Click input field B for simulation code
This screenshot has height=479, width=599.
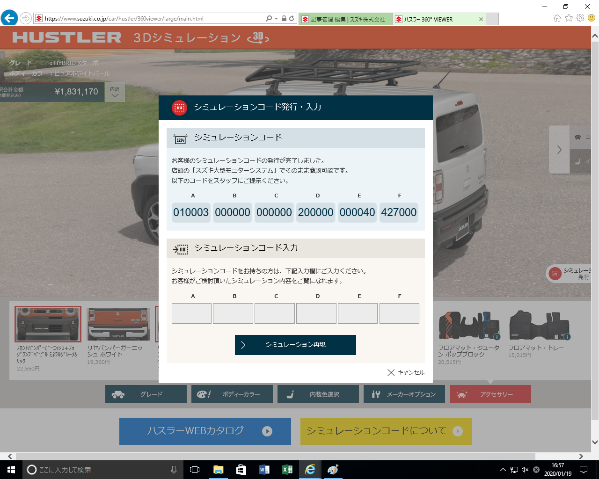(x=233, y=313)
